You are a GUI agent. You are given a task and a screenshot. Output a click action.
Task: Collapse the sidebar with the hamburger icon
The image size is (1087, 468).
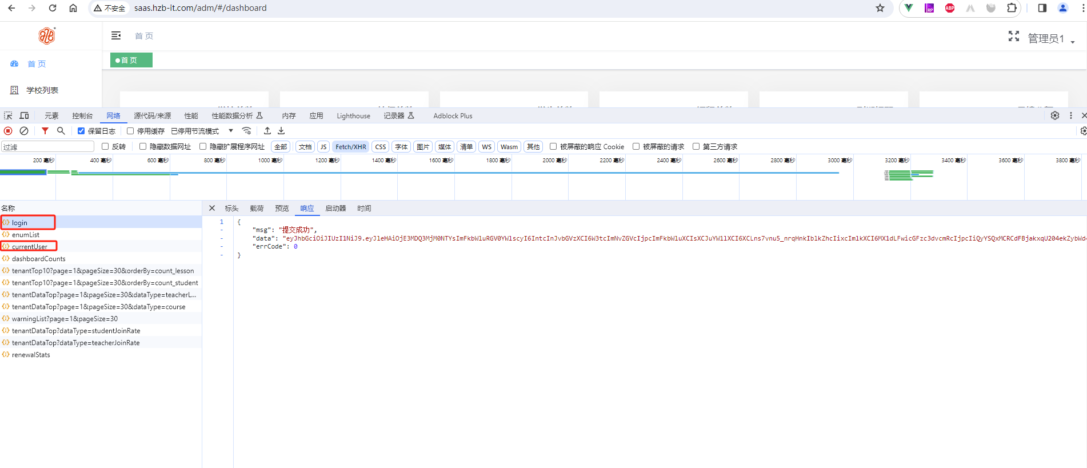[x=116, y=35]
